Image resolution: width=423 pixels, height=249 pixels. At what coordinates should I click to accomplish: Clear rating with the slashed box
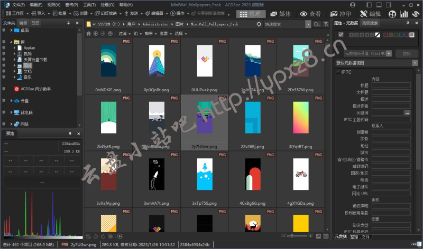click(378, 35)
